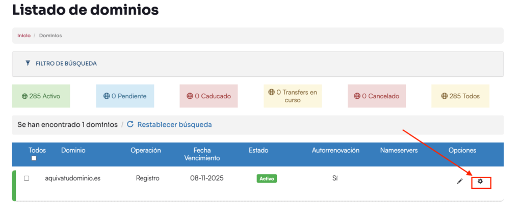Click the Autorrenovación column header
This screenshot has height=223, width=522.
[335, 150]
